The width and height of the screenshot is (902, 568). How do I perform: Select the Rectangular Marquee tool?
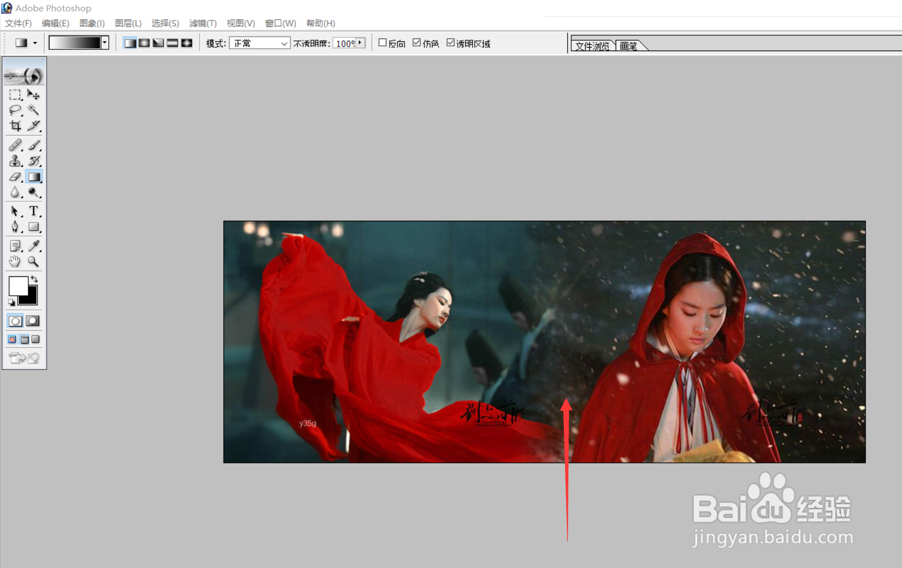(15, 95)
